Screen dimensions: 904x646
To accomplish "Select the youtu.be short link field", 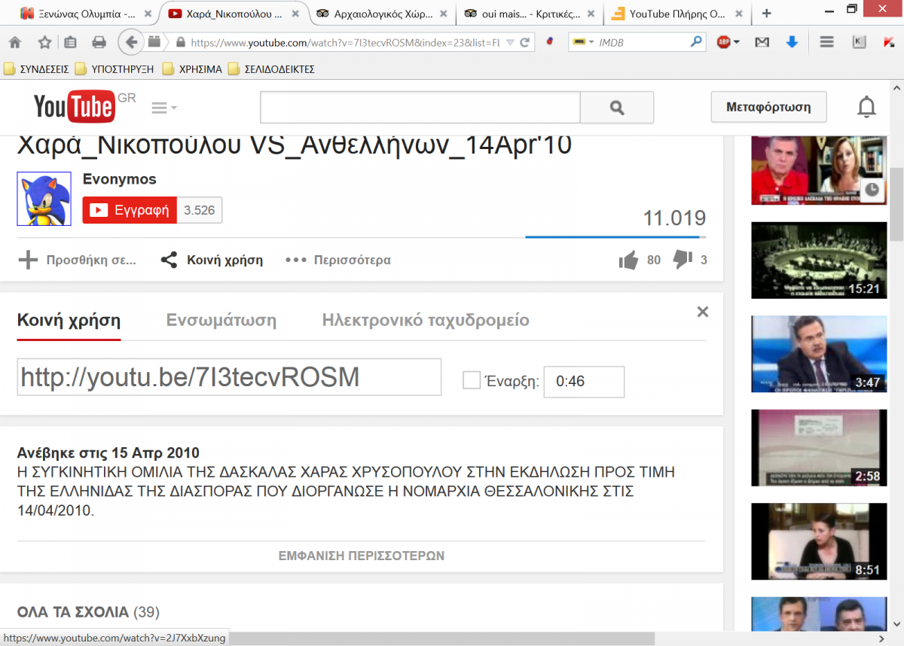I will click(229, 377).
